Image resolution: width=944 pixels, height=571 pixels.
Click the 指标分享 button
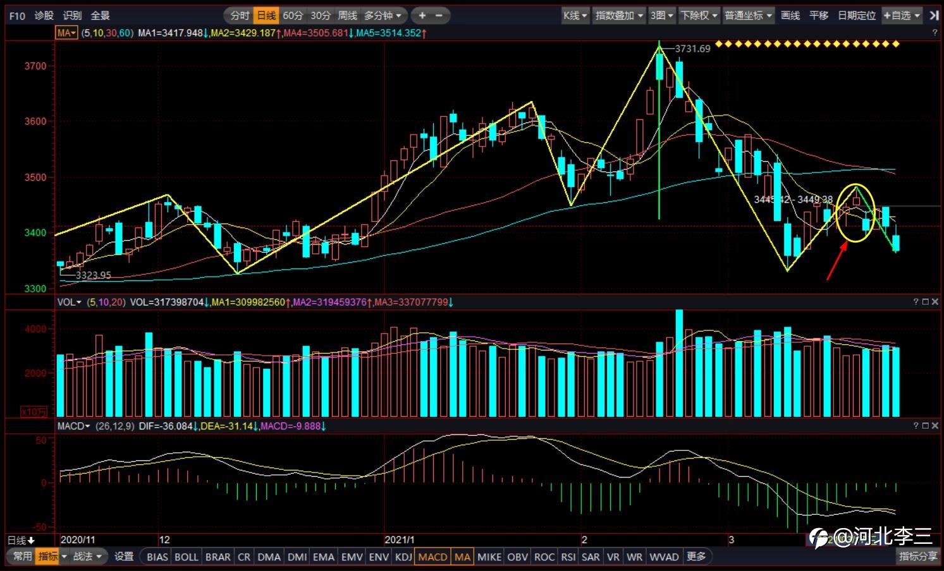918,556
